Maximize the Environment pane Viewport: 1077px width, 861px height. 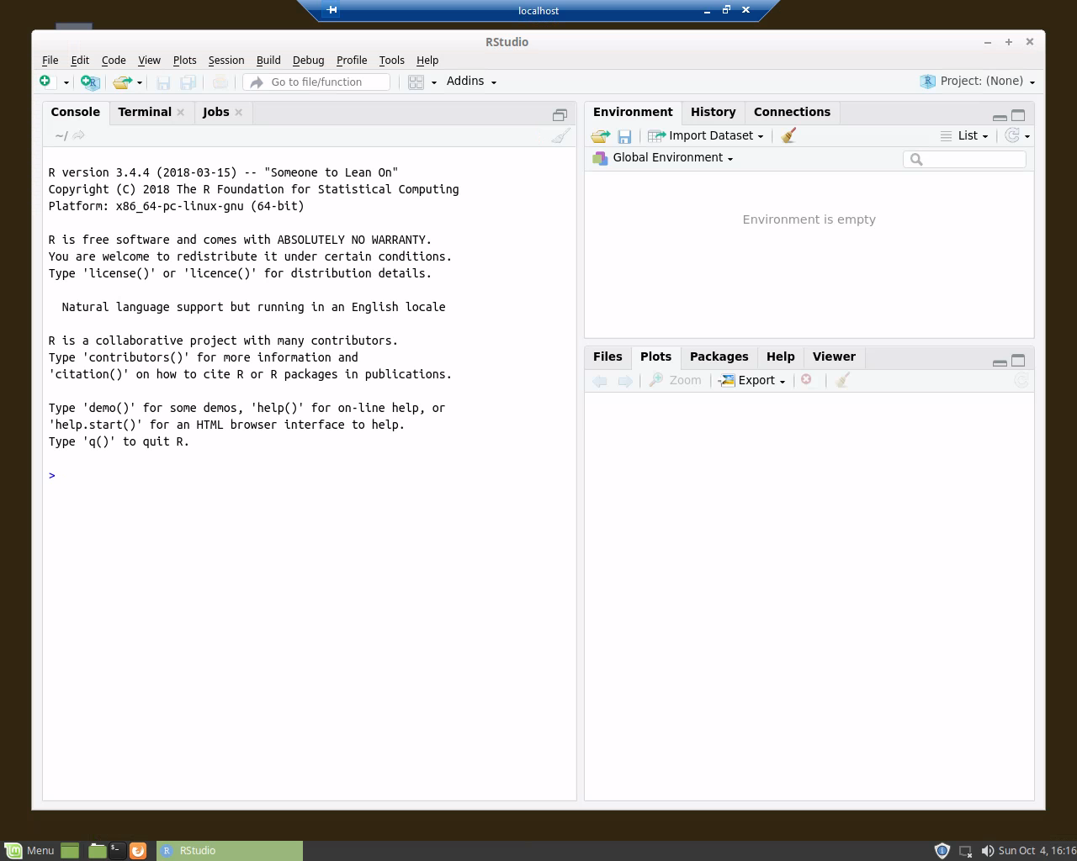1018,115
